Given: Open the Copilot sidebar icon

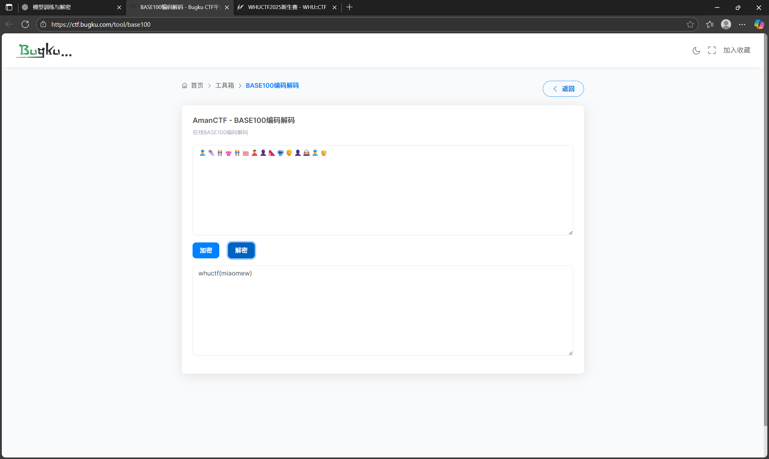Looking at the screenshot, I should tap(759, 24).
